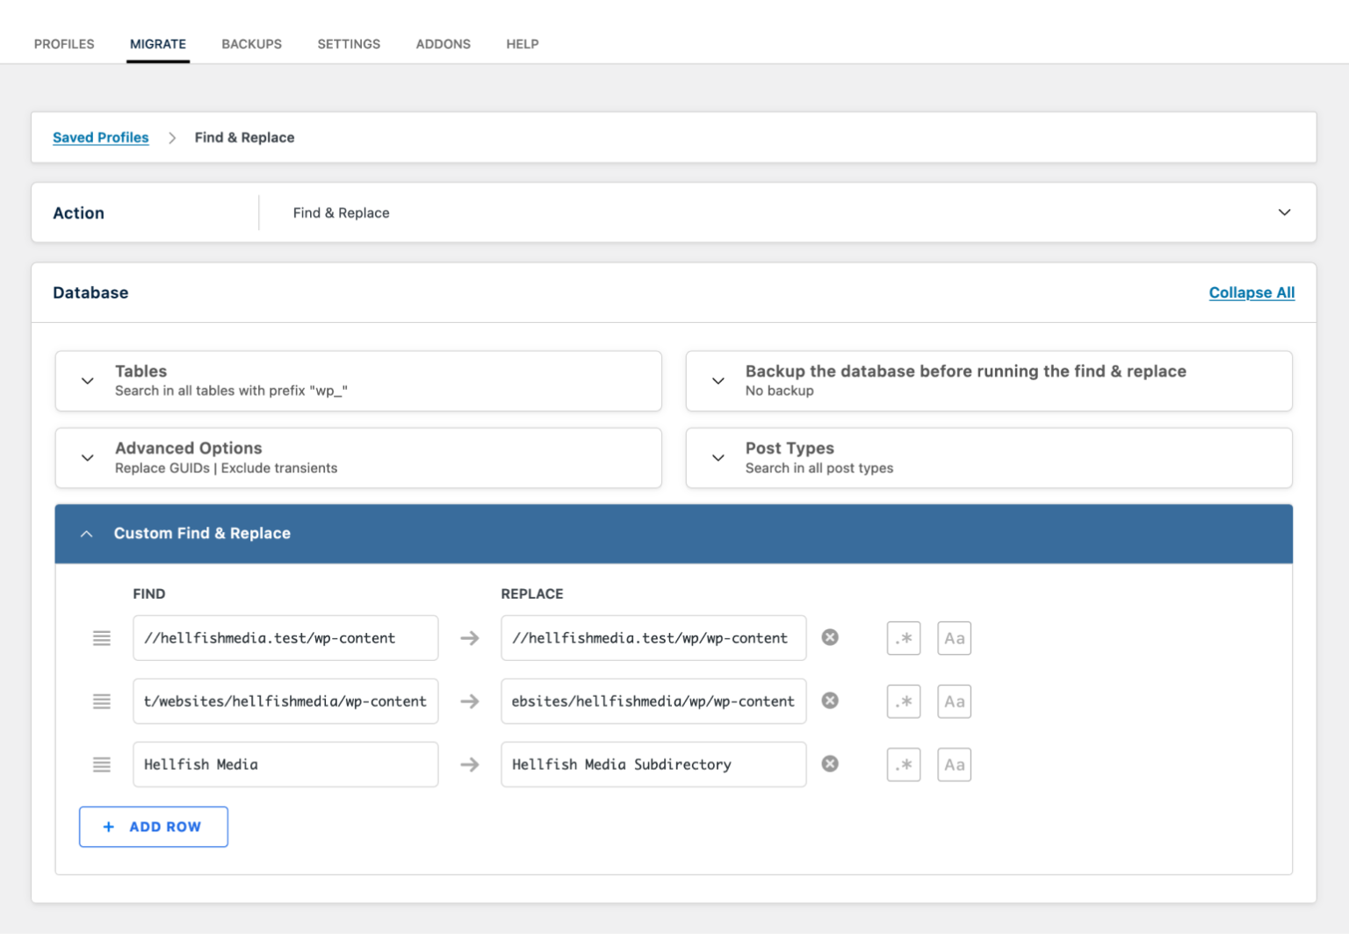This screenshot has height=934, width=1349.
Task: Open the Saved Profiles breadcrumb link
Action: (x=100, y=137)
